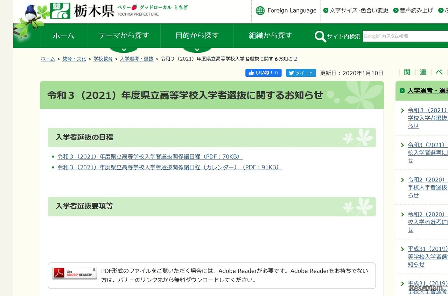Open the 令和3 諸日程 PDF link (70KB)

point(149,156)
